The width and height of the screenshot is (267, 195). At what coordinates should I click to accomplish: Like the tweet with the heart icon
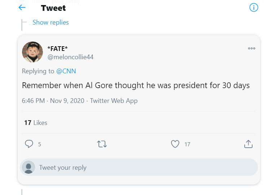click(x=175, y=144)
